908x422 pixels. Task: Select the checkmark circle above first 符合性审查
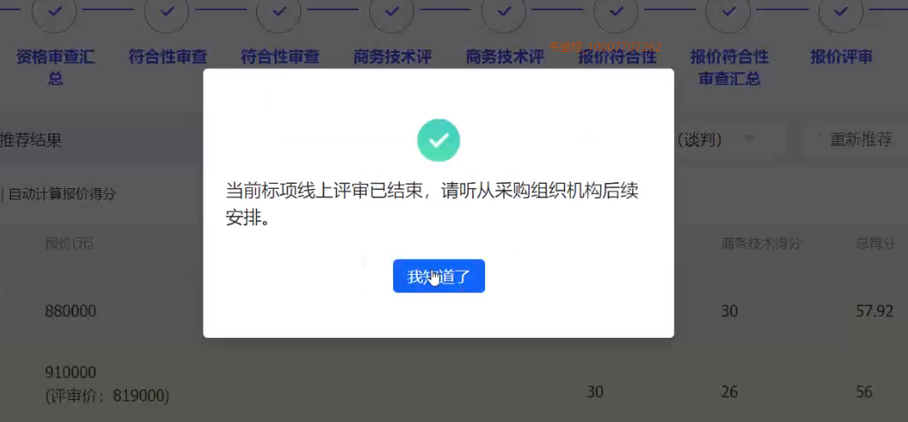(167, 11)
